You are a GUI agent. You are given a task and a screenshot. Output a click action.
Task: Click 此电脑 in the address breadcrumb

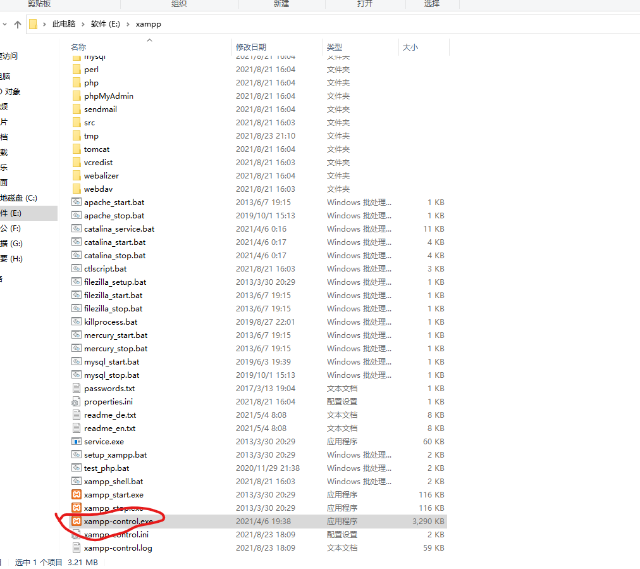[64, 24]
